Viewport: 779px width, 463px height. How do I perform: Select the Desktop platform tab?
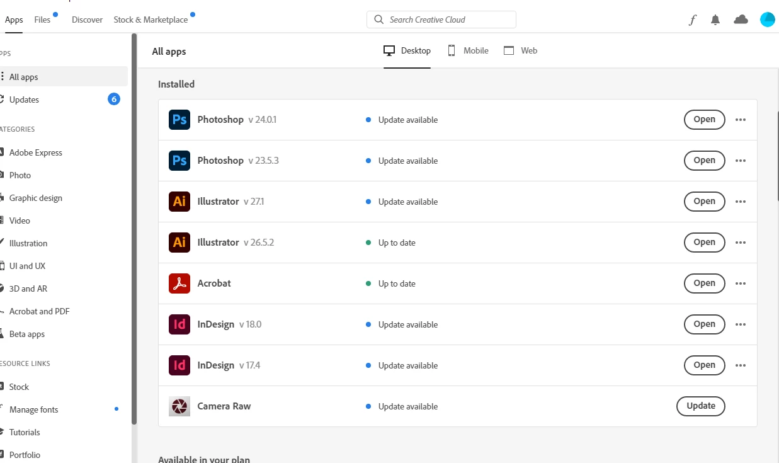click(x=407, y=50)
